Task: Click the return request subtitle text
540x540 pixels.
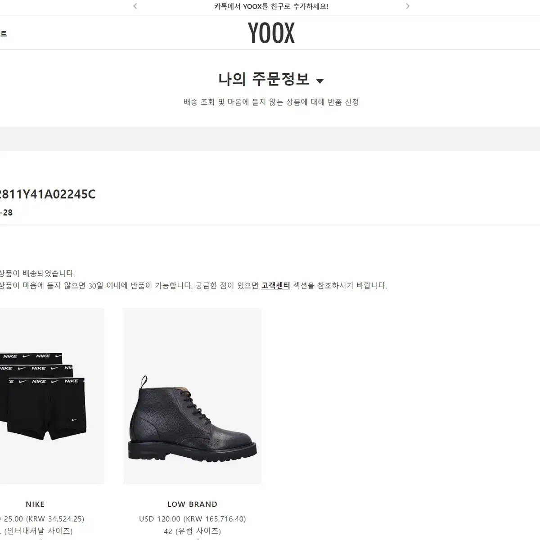Action: click(x=271, y=102)
